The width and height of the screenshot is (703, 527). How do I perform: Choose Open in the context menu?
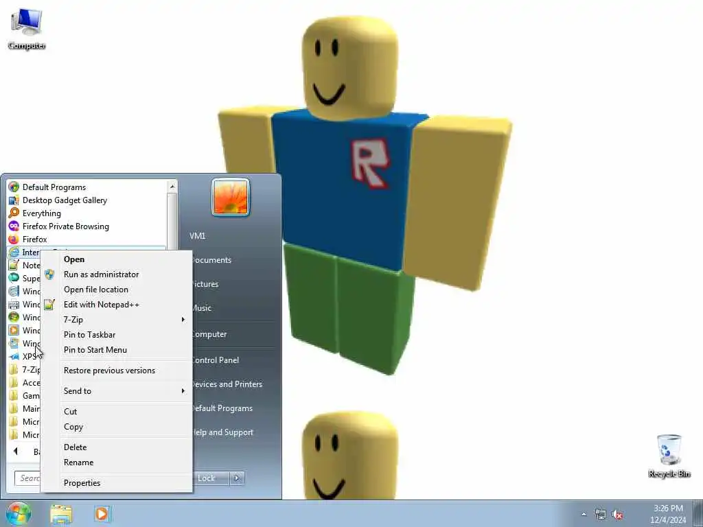(x=116, y=259)
